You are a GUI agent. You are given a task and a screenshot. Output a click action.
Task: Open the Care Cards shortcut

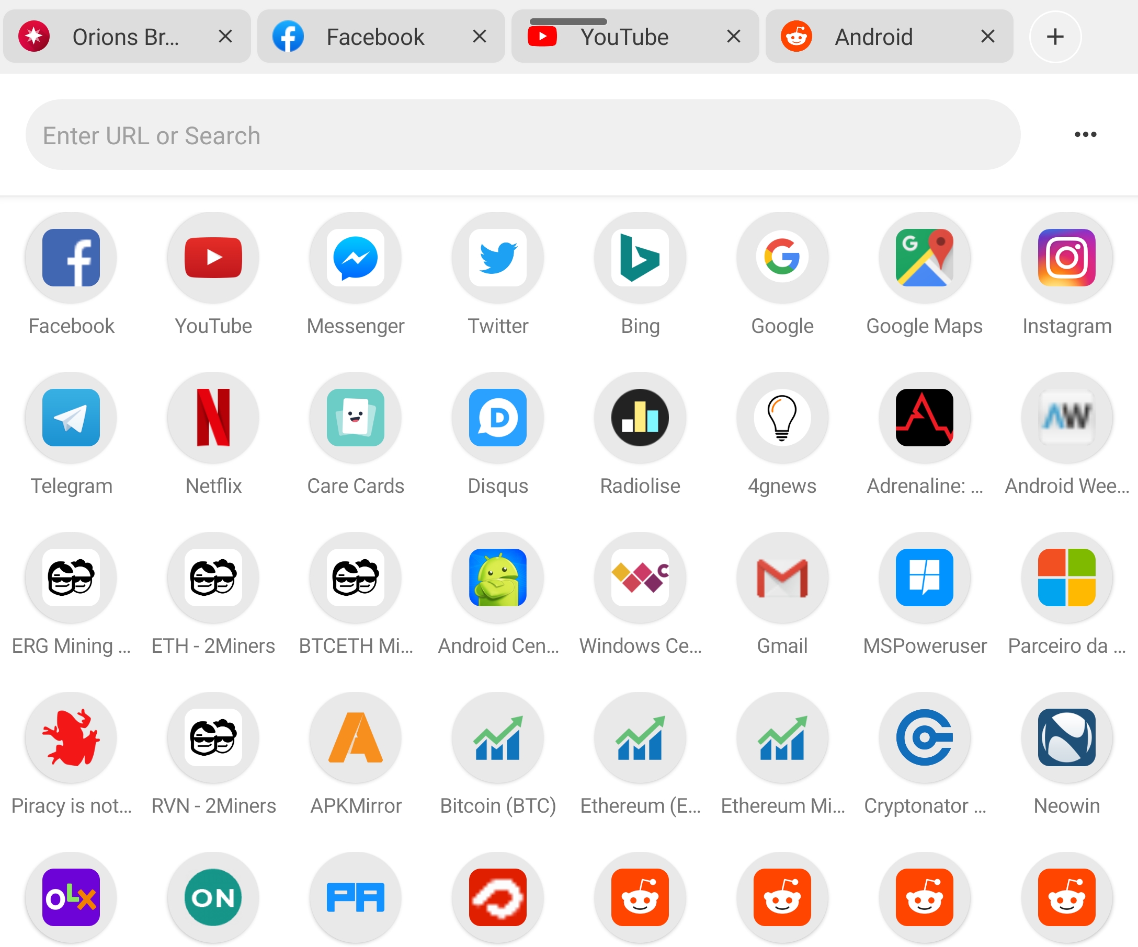(x=356, y=418)
